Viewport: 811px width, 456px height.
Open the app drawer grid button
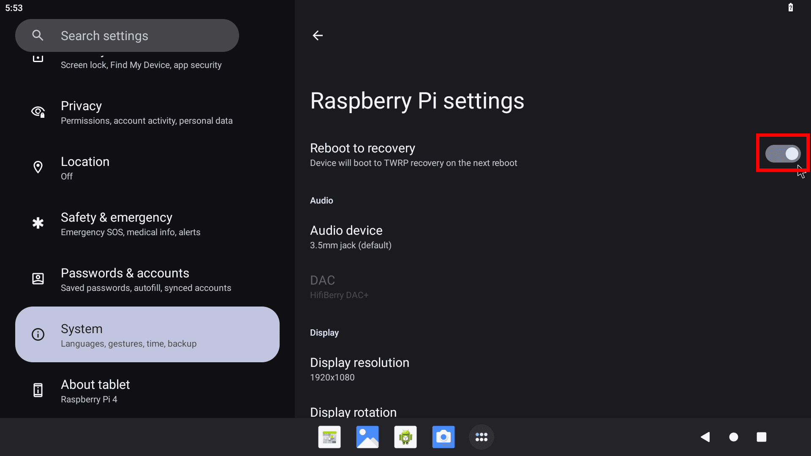tap(482, 437)
